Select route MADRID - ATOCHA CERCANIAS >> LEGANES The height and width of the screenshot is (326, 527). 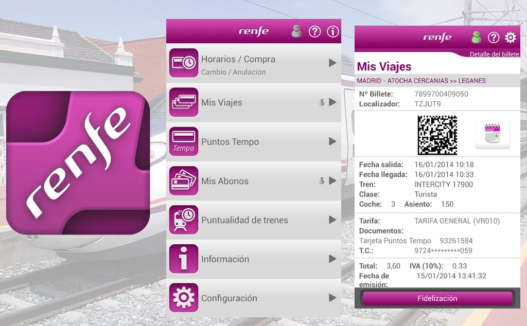tap(421, 81)
